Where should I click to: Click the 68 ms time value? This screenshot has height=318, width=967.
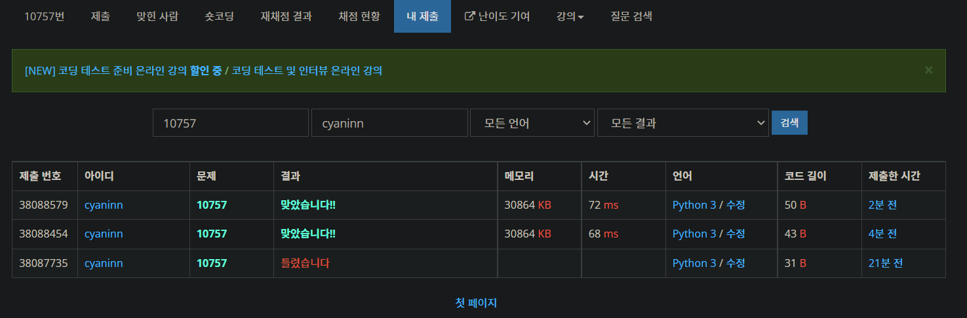click(x=603, y=234)
